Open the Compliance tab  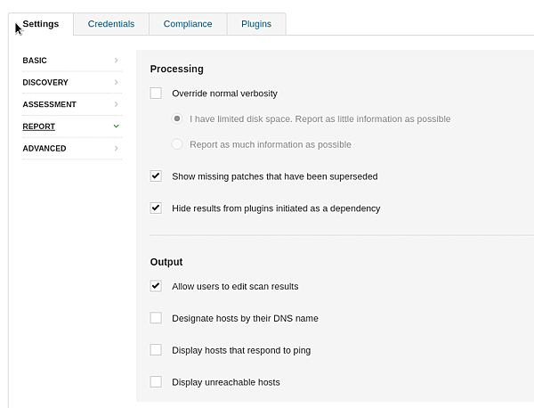click(188, 24)
